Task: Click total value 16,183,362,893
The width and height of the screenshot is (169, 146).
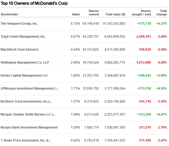Action: pyautogui.click(x=114, y=24)
